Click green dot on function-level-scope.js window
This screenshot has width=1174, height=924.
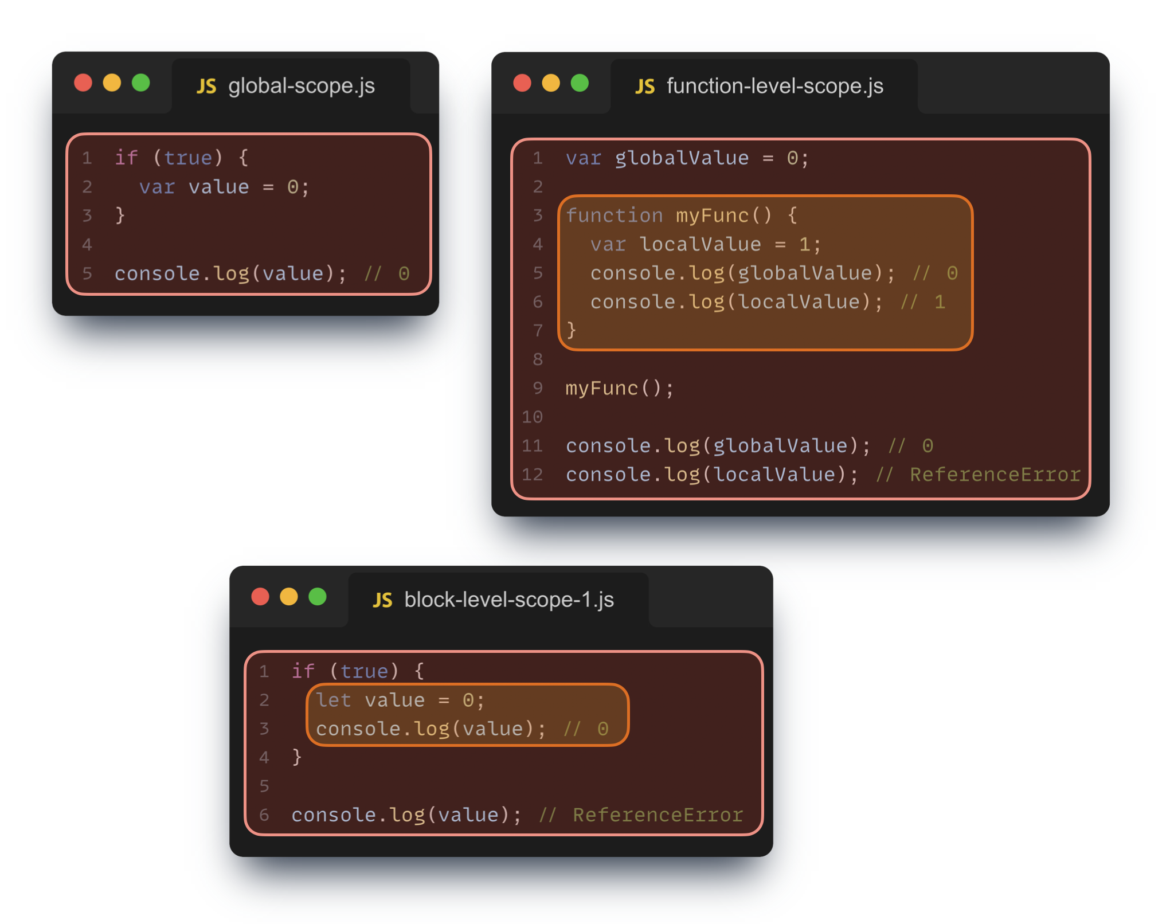click(x=580, y=83)
